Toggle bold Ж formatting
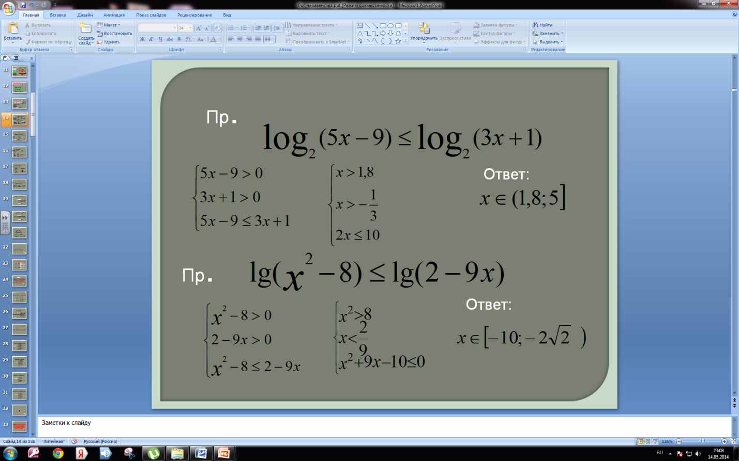The height and width of the screenshot is (461, 739). click(x=142, y=39)
